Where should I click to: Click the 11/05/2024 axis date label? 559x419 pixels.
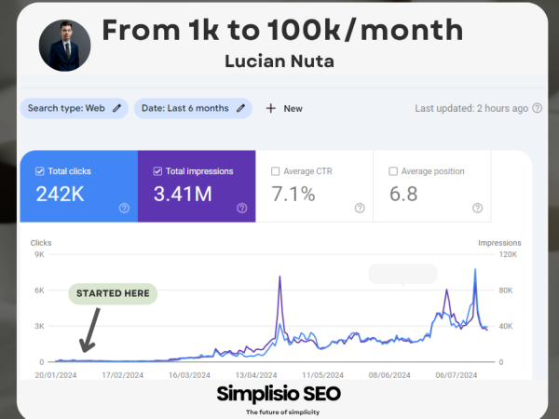point(322,375)
